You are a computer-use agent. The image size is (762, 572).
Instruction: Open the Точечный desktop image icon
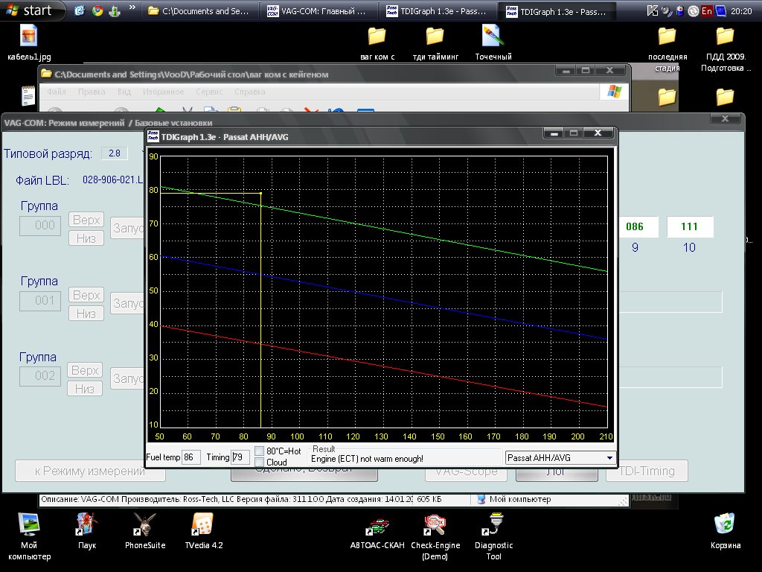(493, 42)
